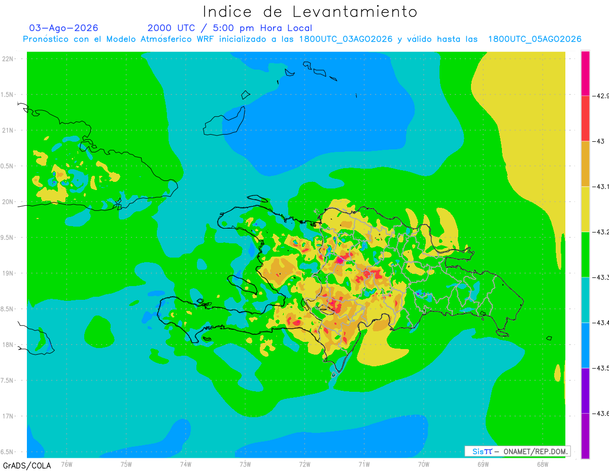
Task: Select the color bar label "-43.1"
Action: click(x=600, y=186)
